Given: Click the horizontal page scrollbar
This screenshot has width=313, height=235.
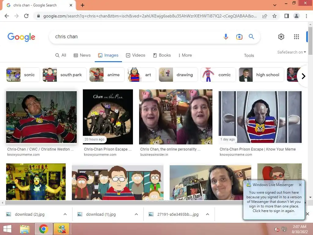Looking at the screenshot, I should pyautogui.click(x=125, y=203).
